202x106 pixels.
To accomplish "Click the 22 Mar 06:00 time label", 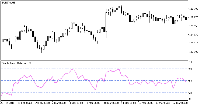I will point(180,103).
